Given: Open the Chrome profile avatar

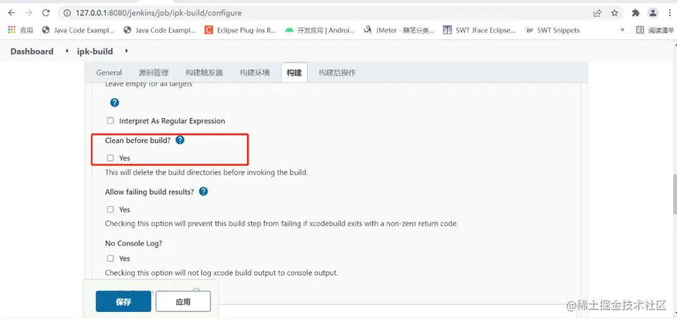Looking at the screenshot, I should 653,13.
